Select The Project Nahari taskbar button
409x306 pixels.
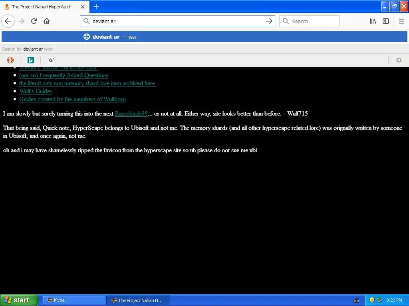[x=138, y=300]
